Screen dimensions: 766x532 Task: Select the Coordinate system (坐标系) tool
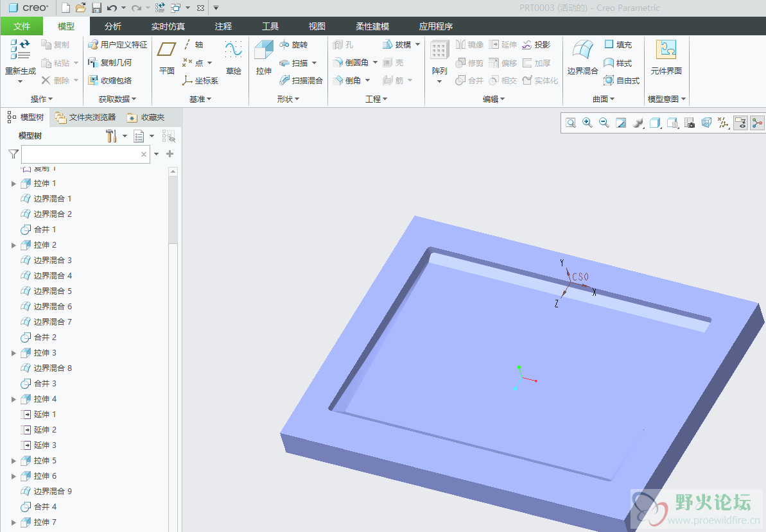[x=200, y=80]
